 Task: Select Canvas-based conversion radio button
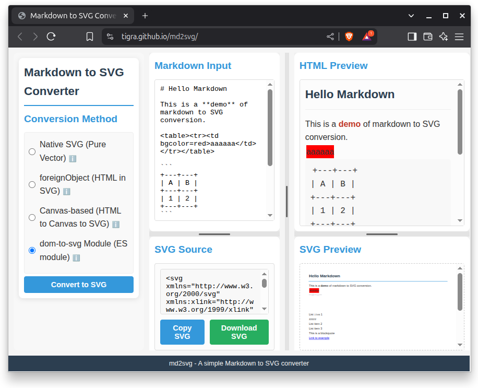pos(32,218)
